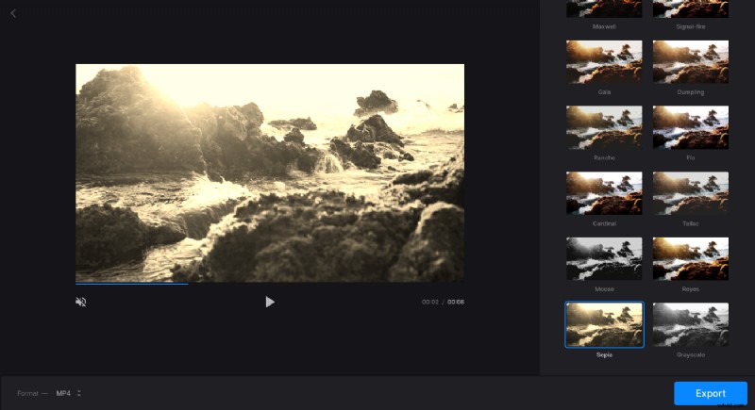Switch to the Grayscale filter thumbnail

tap(691, 324)
